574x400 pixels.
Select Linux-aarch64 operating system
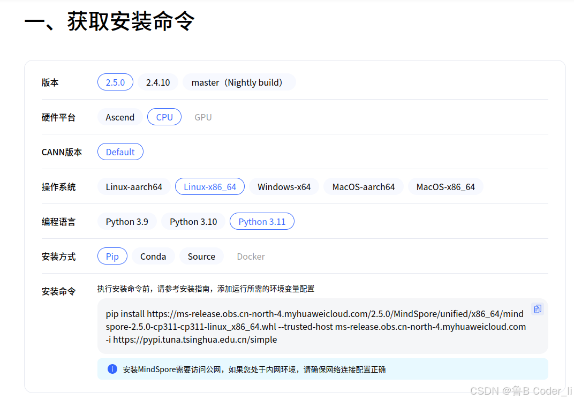134,187
